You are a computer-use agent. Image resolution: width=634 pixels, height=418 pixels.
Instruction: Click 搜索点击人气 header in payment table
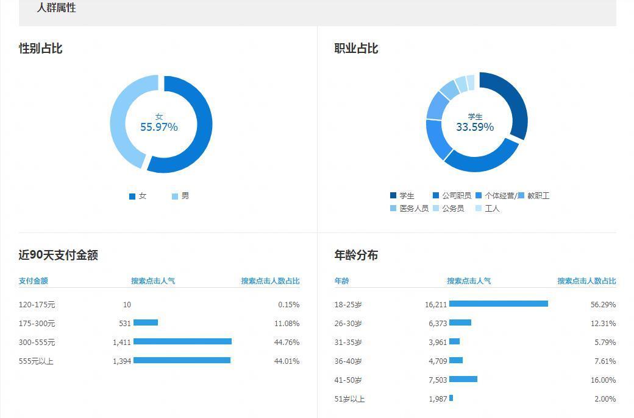coord(153,281)
